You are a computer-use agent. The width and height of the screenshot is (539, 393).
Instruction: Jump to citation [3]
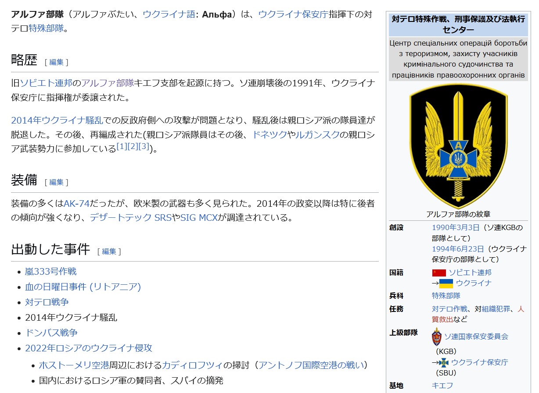click(144, 146)
